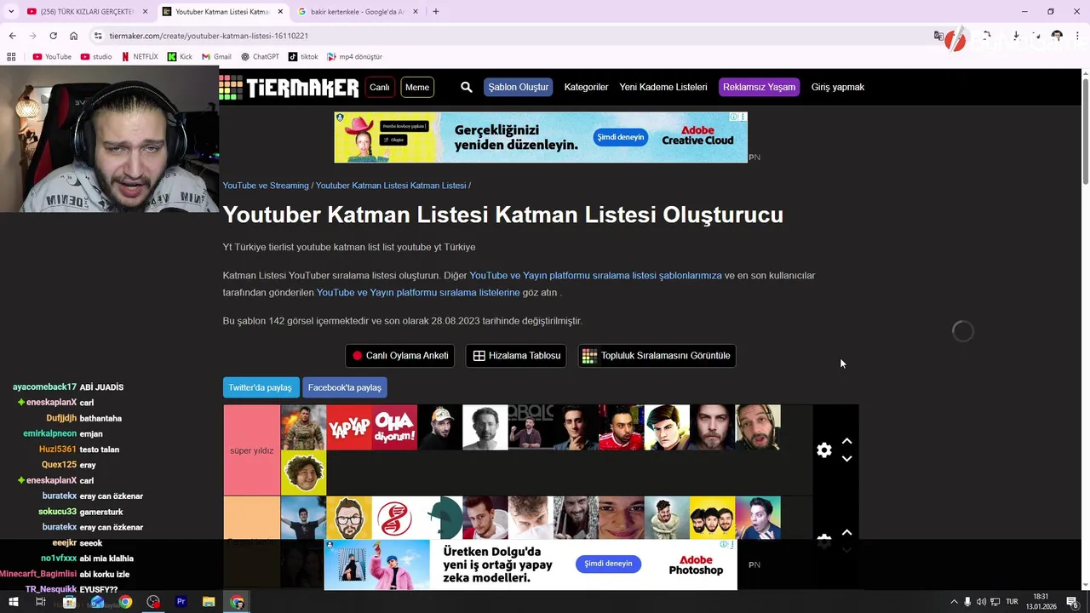
Task: View site information icon in address bar
Action: pyautogui.click(x=98, y=36)
